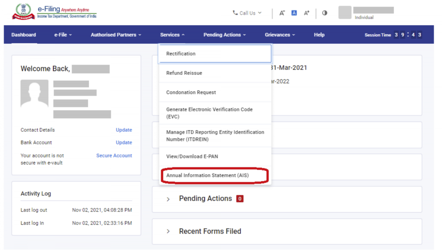Expand the Pending Actions section chevron
442x250 pixels.
tap(168, 199)
